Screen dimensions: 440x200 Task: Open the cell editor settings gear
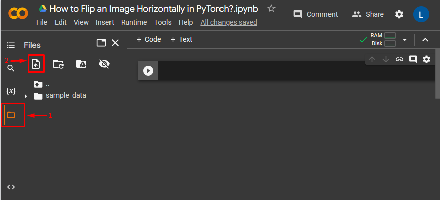click(x=426, y=59)
